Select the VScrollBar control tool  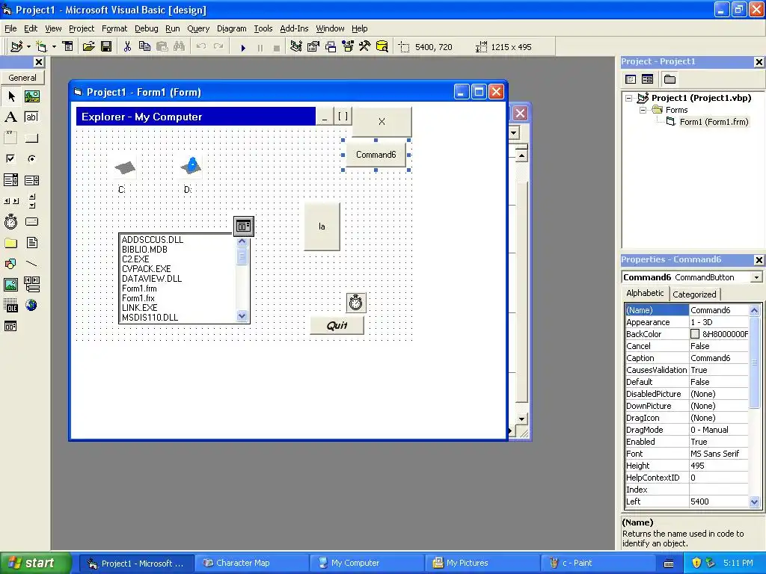pyautogui.click(x=31, y=201)
